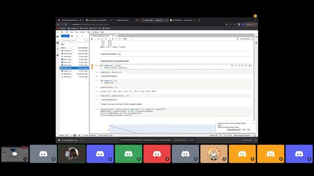Click Open privacy policy in Jupyter news popup
Image resolution: width=314 pixels, height=176 pixels.
[234, 130]
